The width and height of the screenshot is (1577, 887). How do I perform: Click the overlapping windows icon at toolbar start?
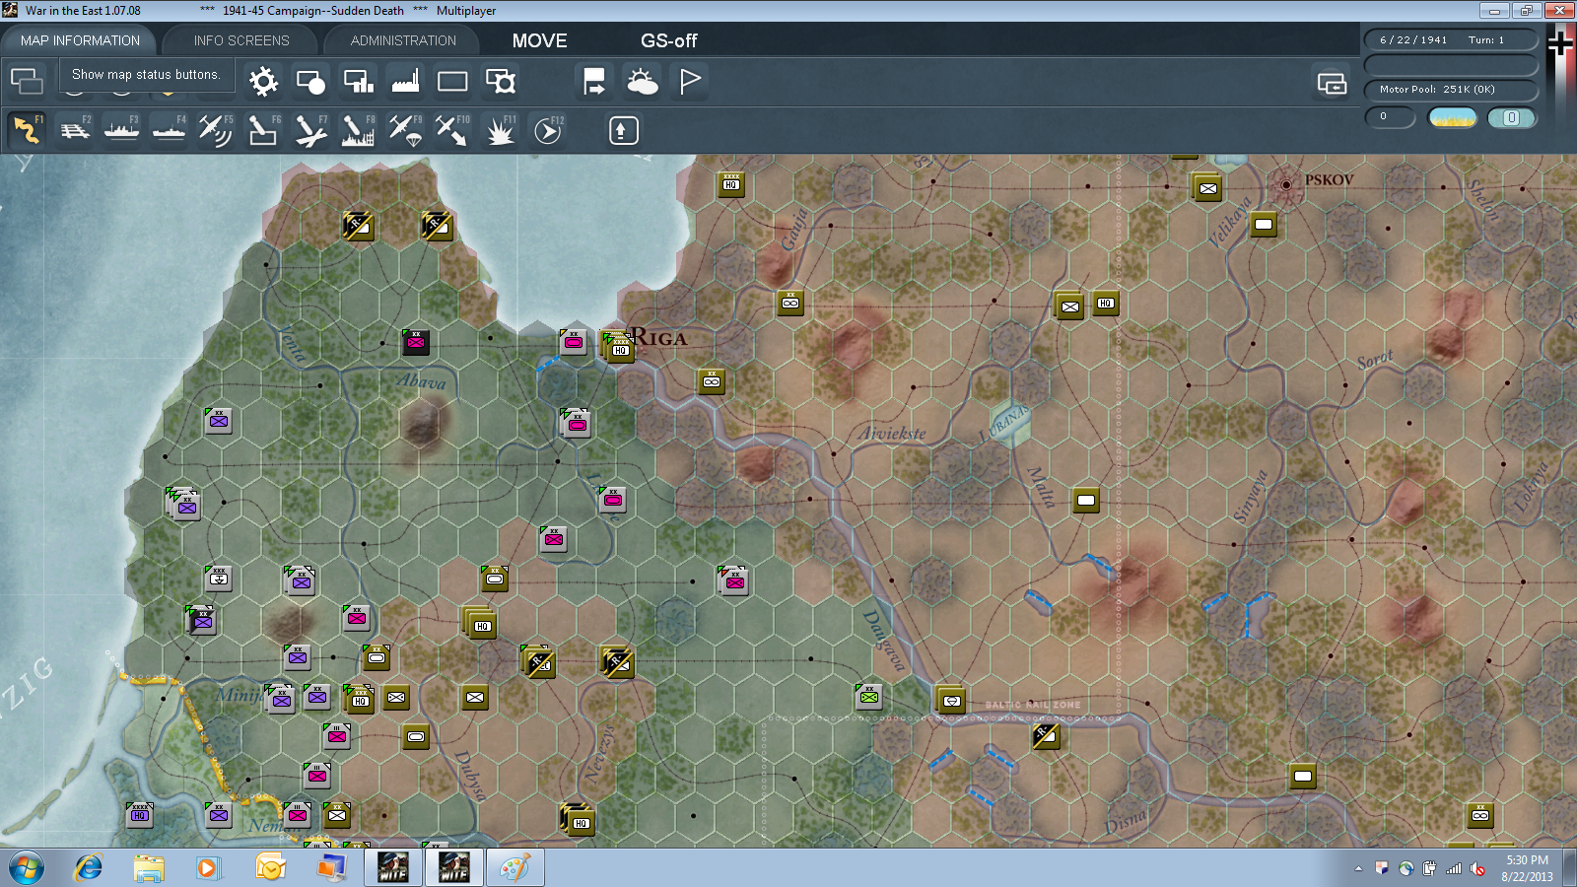coord(27,81)
